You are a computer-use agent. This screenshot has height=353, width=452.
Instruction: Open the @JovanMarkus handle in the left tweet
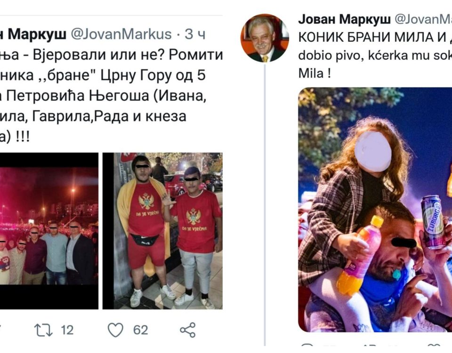coord(121,34)
